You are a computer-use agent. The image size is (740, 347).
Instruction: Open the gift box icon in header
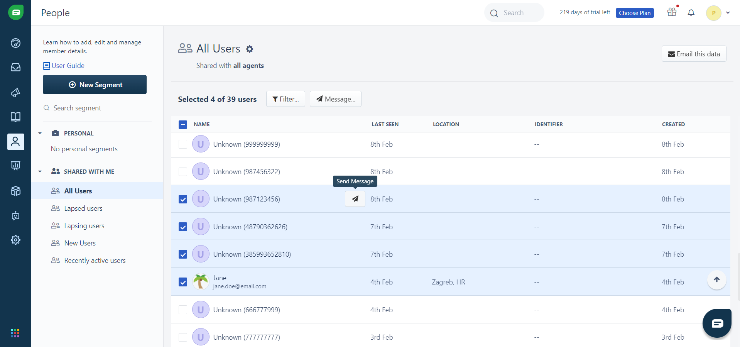(672, 12)
